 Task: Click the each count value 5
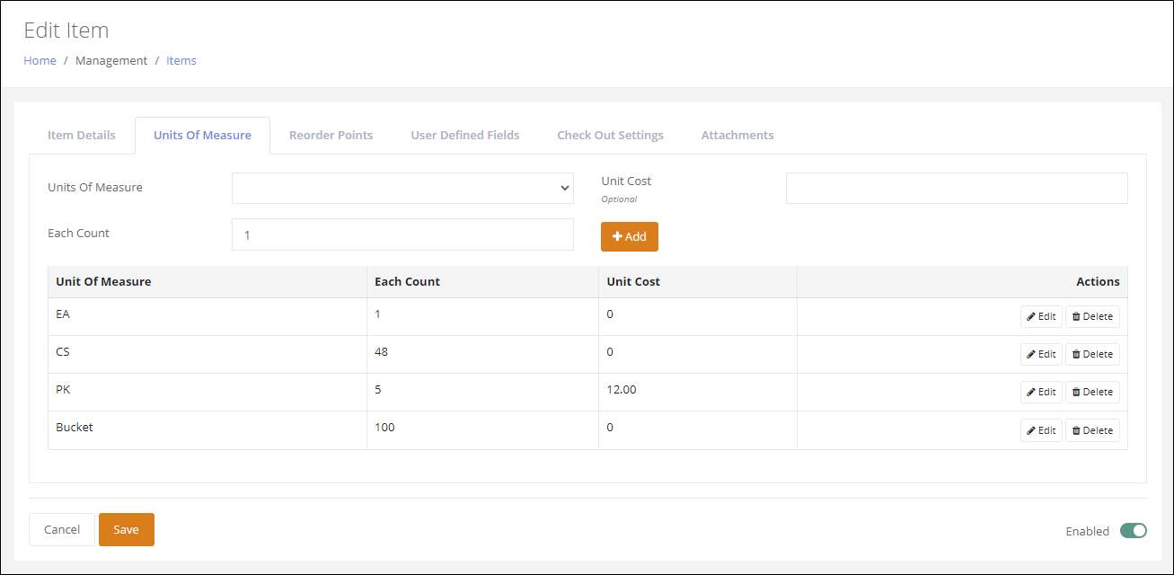(378, 389)
